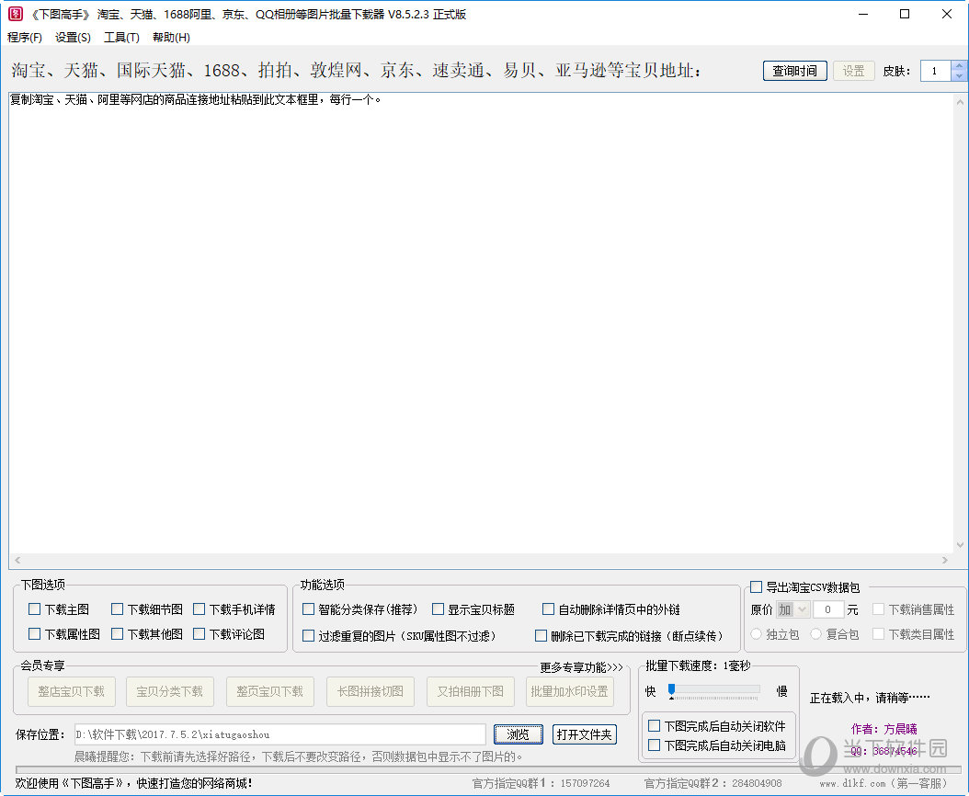Click the vertical scrollbar up arrow

[x=960, y=101]
